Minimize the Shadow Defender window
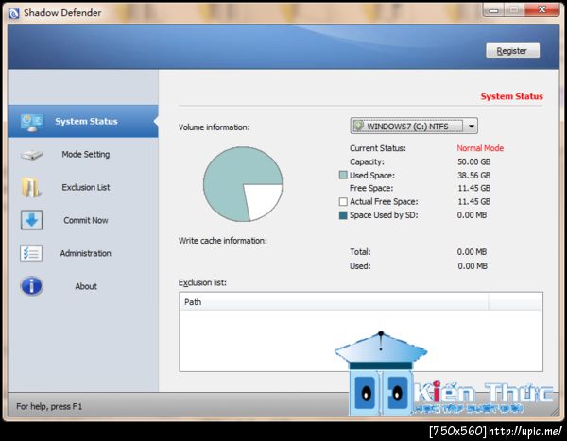Viewport: 567px width, 441px height. 493,10
